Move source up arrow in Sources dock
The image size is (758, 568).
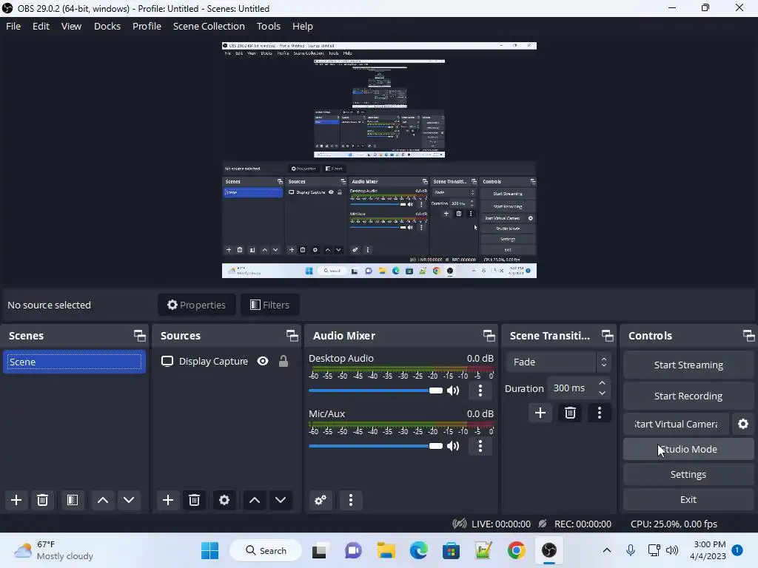pos(255,500)
